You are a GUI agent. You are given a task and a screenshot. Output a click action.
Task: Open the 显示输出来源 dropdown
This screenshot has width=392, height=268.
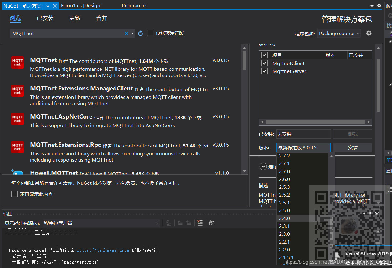point(157,223)
